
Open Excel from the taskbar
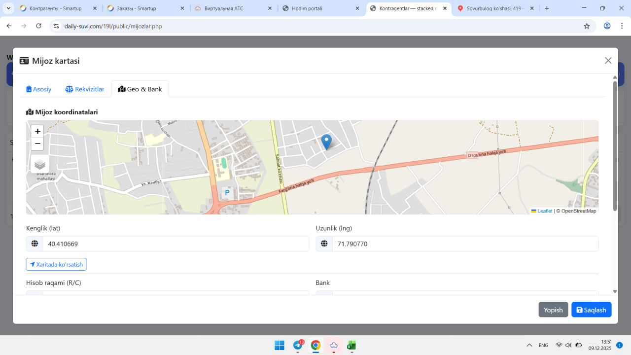click(351, 345)
